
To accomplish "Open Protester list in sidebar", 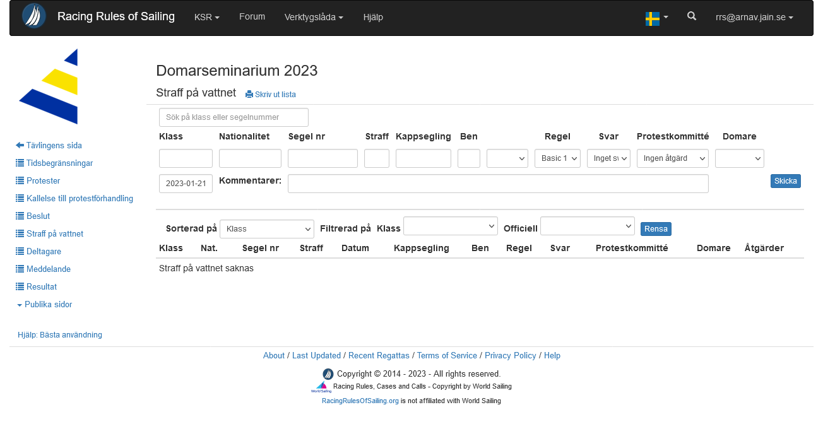I will tap(43, 180).
